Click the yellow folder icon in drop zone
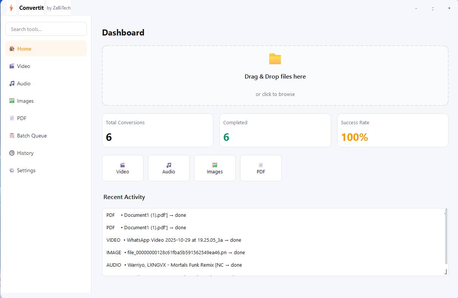This screenshot has height=298, width=458. coord(275,59)
